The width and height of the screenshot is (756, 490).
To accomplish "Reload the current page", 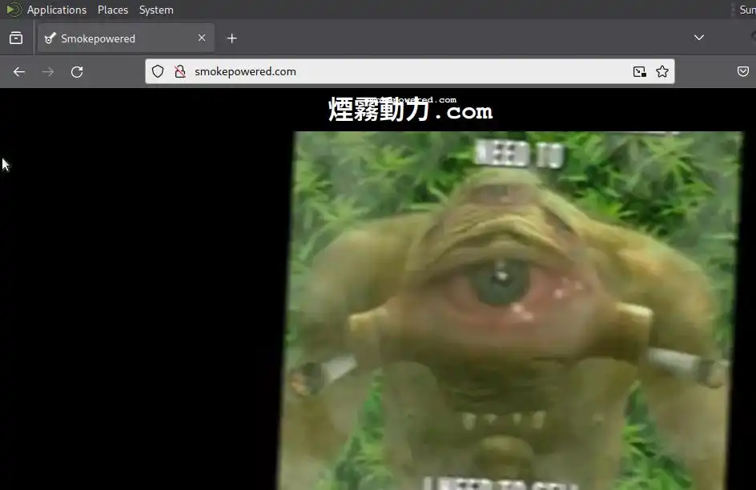I will (77, 72).
